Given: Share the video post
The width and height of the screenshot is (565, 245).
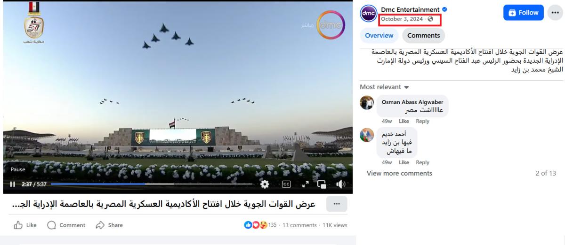Looking at the screenshot, I should pos(109,225).
